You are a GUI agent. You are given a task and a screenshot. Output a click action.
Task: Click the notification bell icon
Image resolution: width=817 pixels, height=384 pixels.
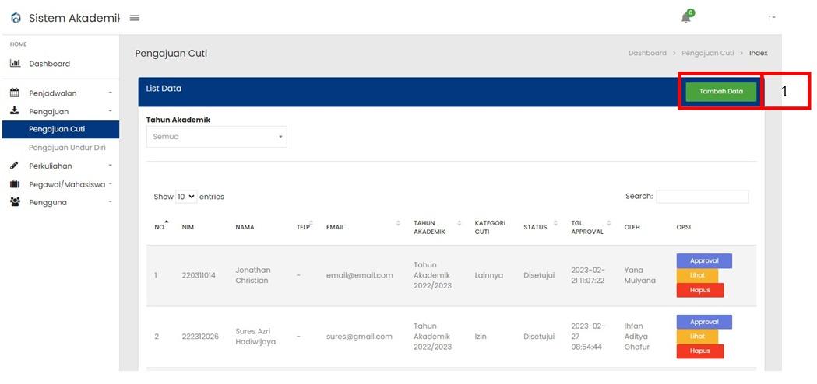686,18
